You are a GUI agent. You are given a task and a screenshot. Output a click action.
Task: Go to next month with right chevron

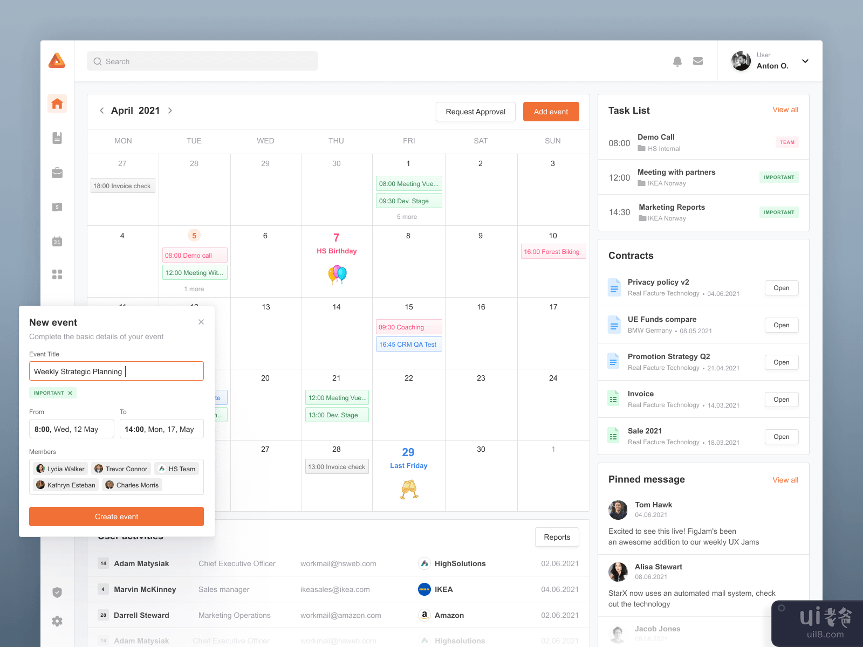(x=170, y=111)
